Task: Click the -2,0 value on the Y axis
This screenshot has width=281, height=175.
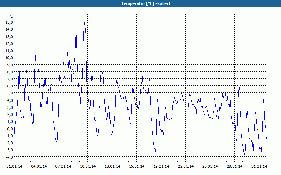Action: pos(9,143)
